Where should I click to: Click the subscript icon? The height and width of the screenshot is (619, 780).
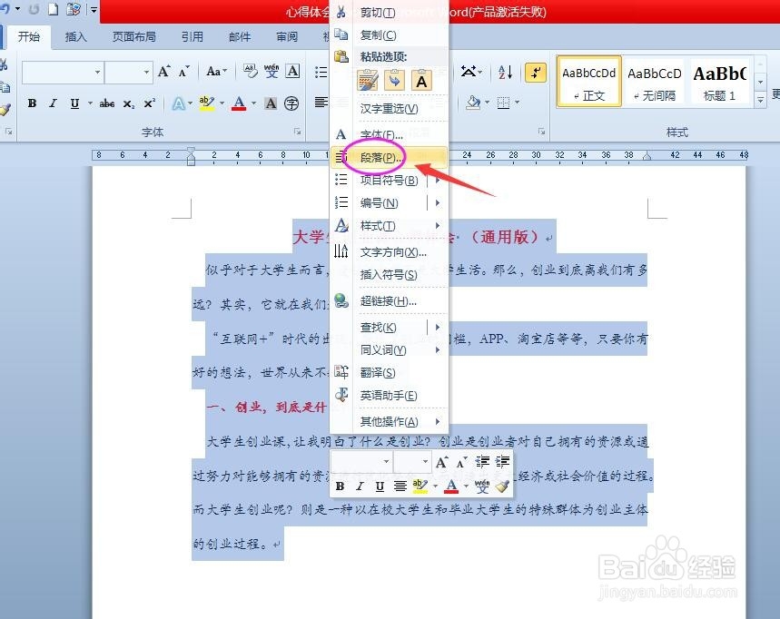(128, 103)
